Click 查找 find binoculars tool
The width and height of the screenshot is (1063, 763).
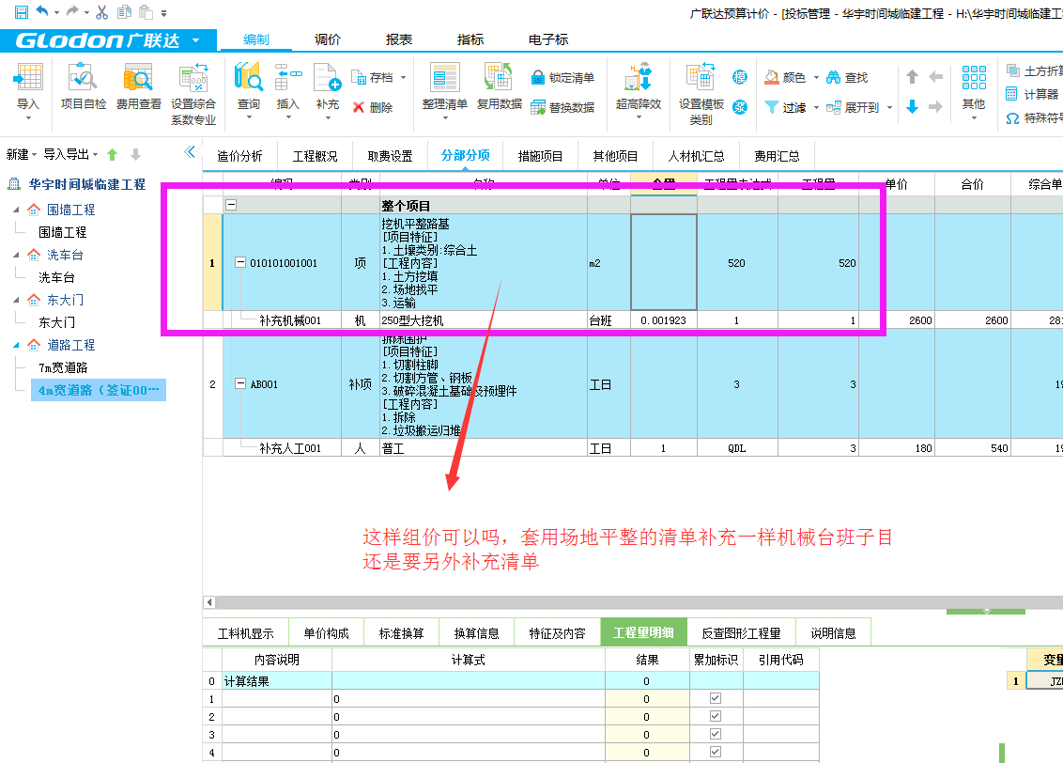(847, 77)
